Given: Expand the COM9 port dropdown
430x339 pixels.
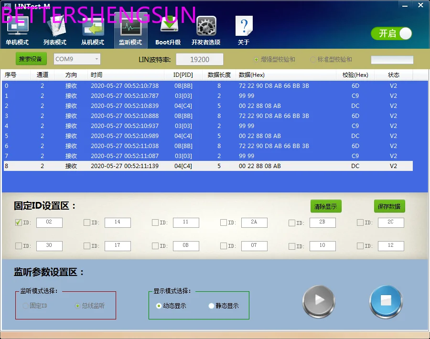Looking at the screenshot, I should (96, 59).
